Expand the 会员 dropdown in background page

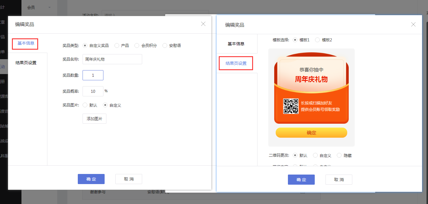[x=39, y=7]
